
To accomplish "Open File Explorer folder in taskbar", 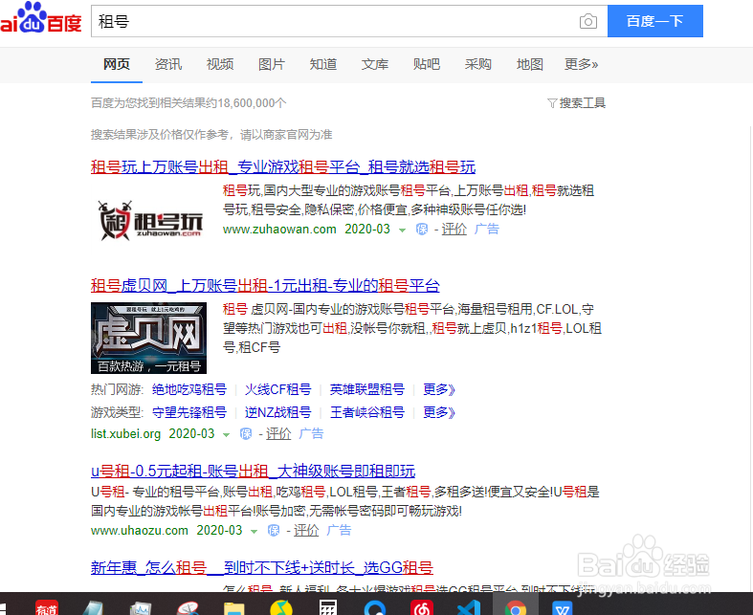I will point(233,608).
